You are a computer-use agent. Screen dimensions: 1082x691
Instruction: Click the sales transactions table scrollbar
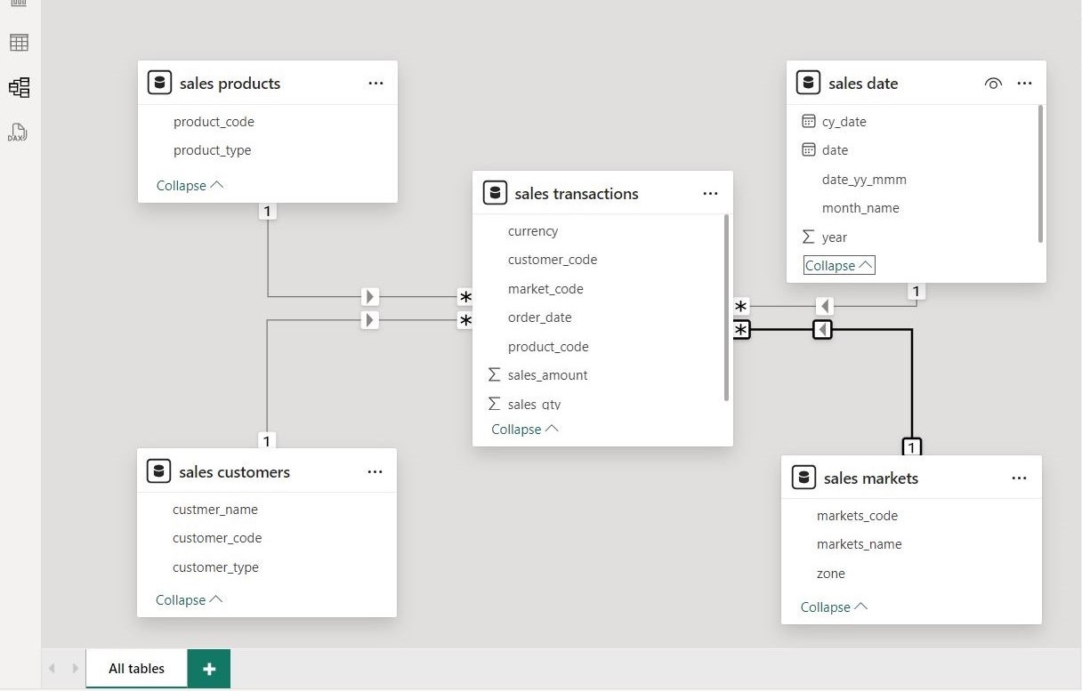[727, 307]
